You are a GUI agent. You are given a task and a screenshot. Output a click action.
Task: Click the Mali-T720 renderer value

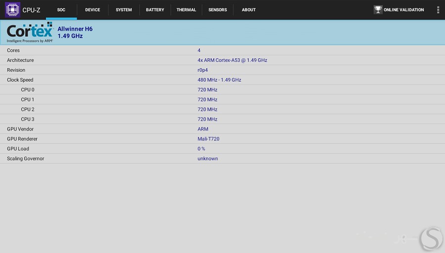(208, 139)
